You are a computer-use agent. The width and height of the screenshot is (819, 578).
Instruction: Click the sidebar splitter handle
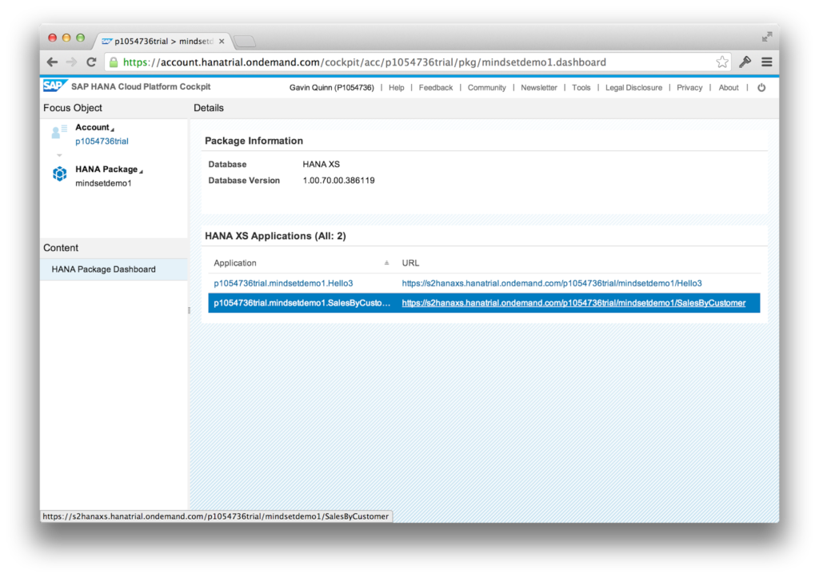pos(189,310)
